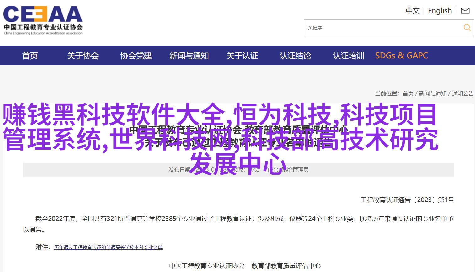Go to 新闻与通知 in the breadcrumb
Screen dimensions: 475x272
pyautogui.click(x=433, y=93)
